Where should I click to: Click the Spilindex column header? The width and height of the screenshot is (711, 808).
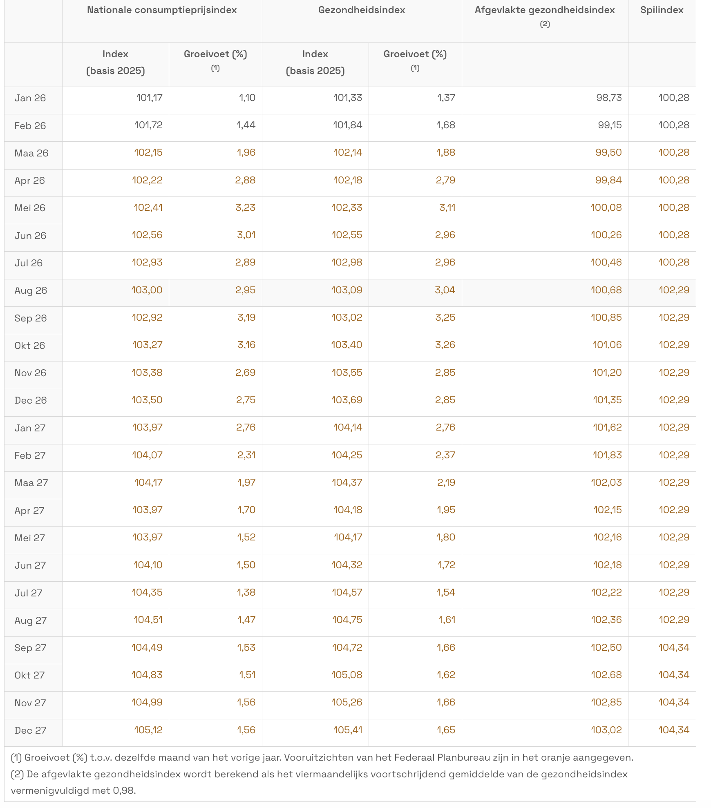pyautogui.click(x=662, y=10)
